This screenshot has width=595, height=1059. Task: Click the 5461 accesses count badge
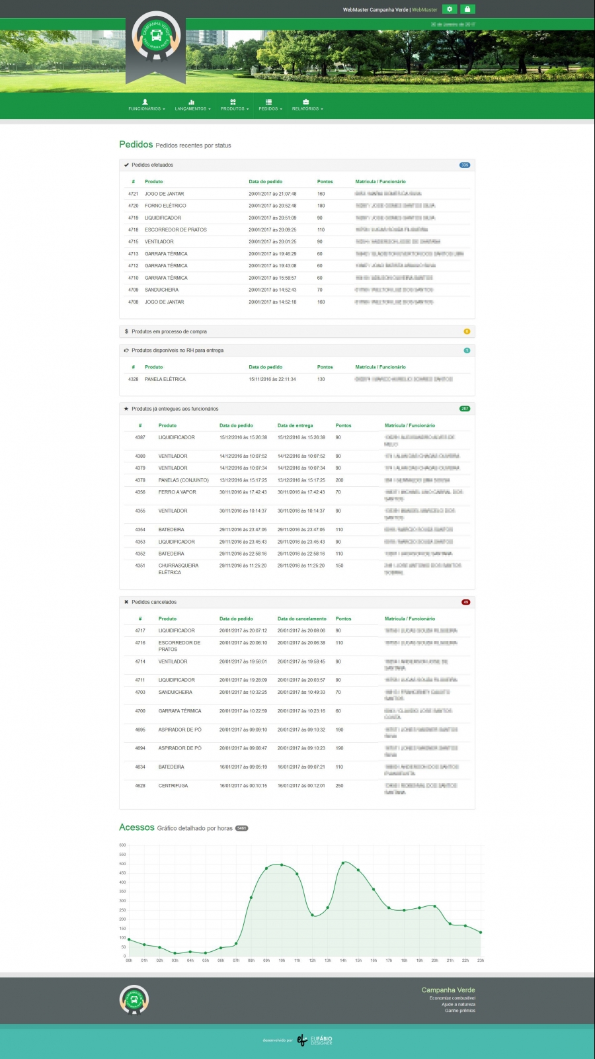click(242, 828)
